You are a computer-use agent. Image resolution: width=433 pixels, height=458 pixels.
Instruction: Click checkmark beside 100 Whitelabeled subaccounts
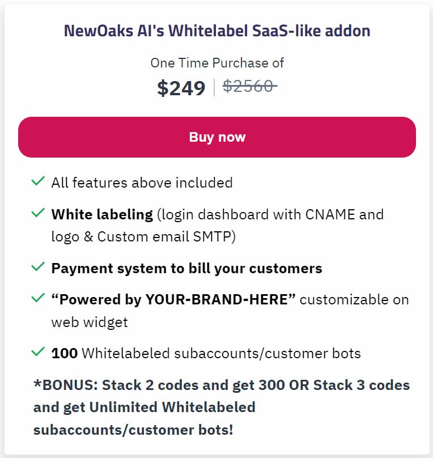[x=38, y=351]
